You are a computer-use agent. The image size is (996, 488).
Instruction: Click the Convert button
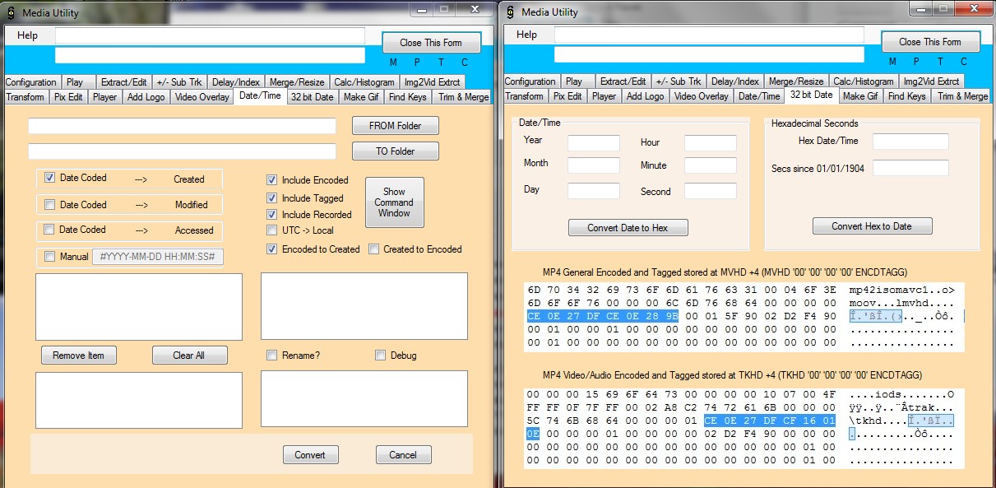click(310, 454)
